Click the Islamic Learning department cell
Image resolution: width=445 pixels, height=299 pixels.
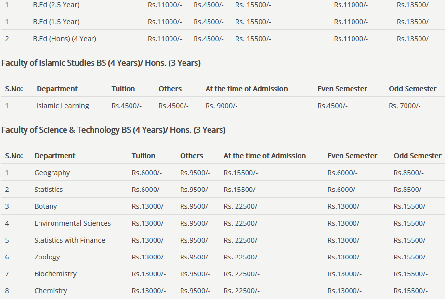point(63,106)
